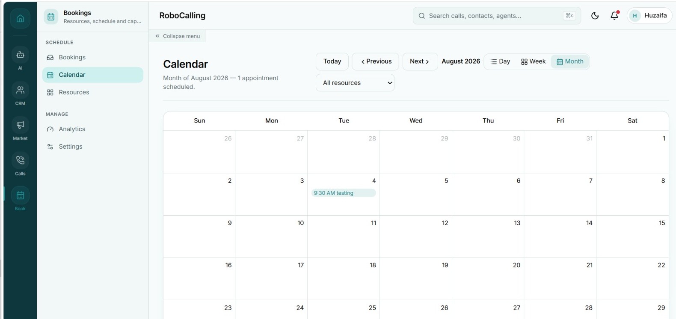Select the Month view button
This screenshot has width=676, height=319.
pyautogui.click(x=570, y=61)
